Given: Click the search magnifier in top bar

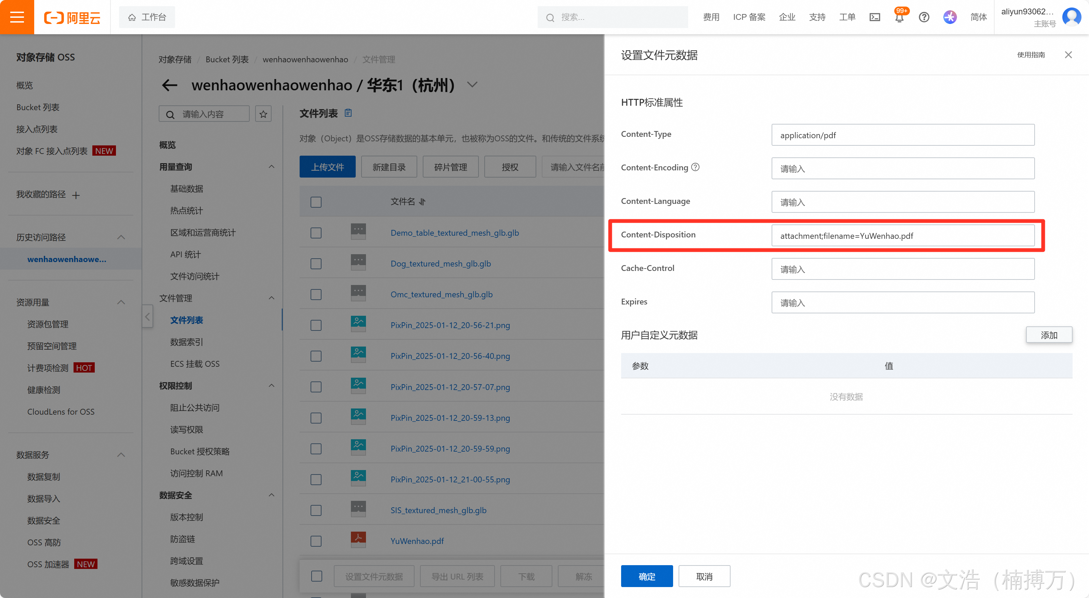Looking at the screenshot, I should [550, 17].
